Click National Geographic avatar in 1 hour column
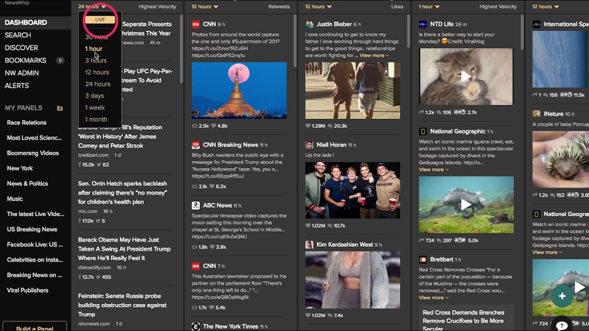The image size is (589, 331). pos(422,131)
